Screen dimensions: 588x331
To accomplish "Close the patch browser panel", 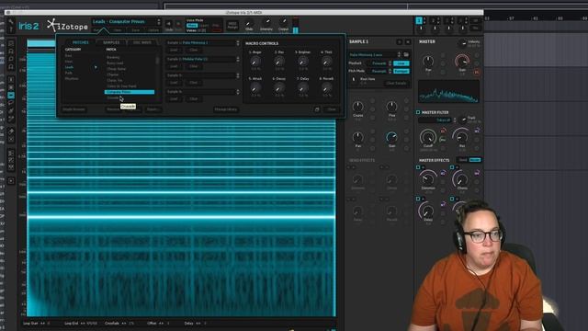I will 332,109.
